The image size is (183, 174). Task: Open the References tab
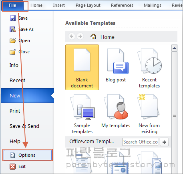click(x=122, y=5)
